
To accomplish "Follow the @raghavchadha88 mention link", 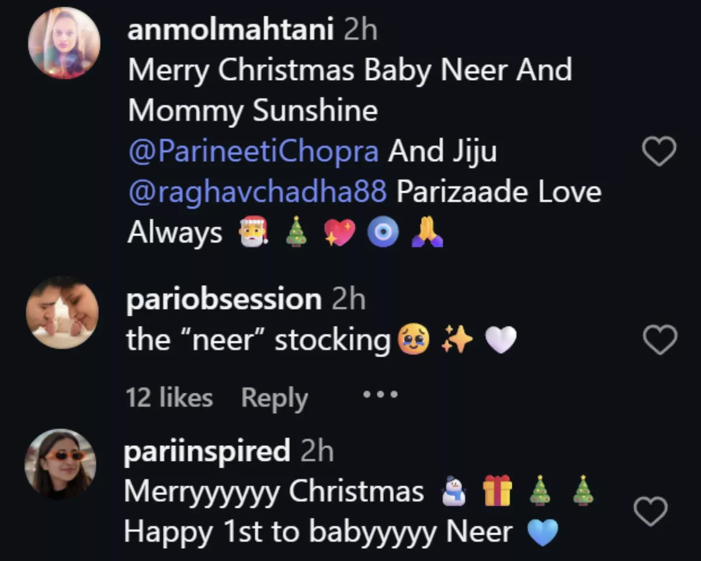I will [258, 192].
